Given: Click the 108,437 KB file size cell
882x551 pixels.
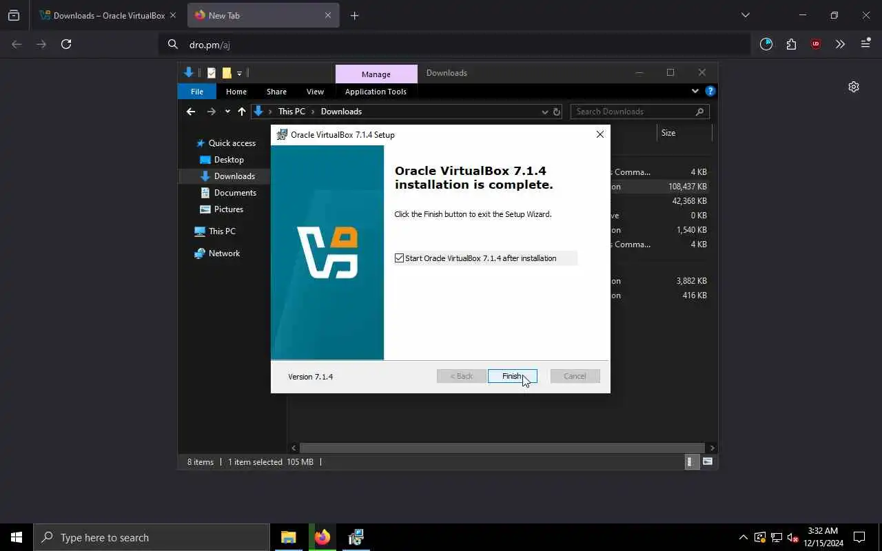Looking at the screenshot, I should coord(687,187).
